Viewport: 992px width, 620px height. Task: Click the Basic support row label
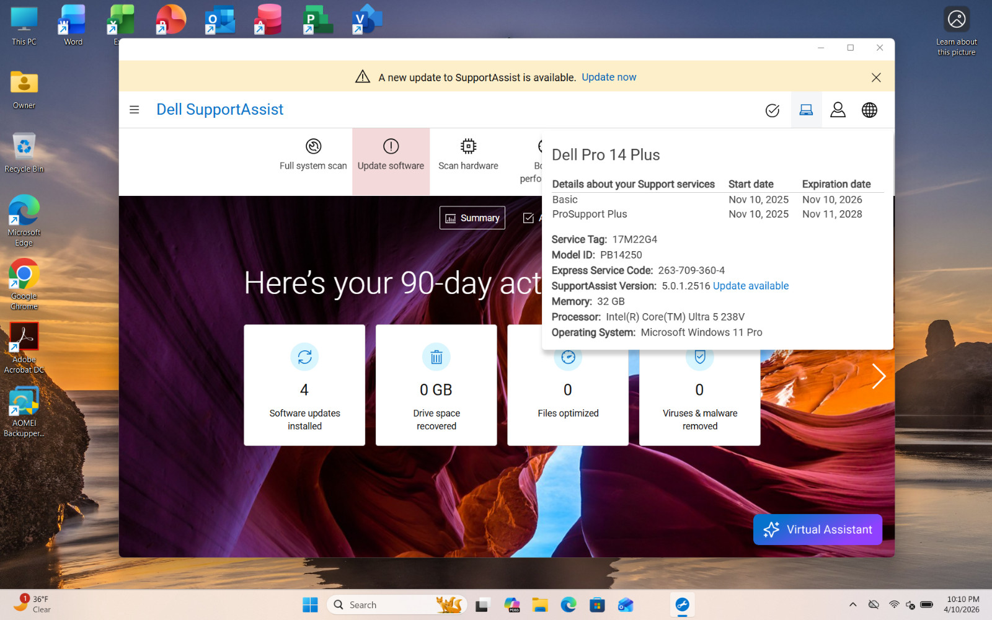[x=565, y=200]
